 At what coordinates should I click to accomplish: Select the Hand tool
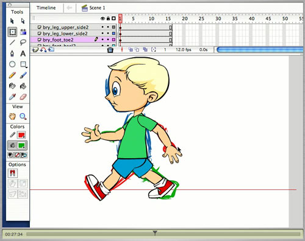[12, 116]
